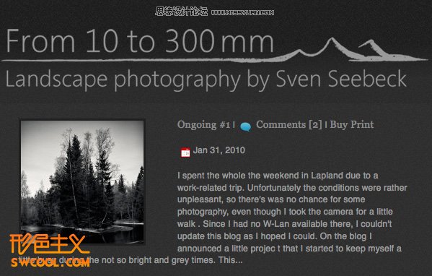Click the Landscape photography by Sven Seebeck subtitle

[x=206, y=79]
